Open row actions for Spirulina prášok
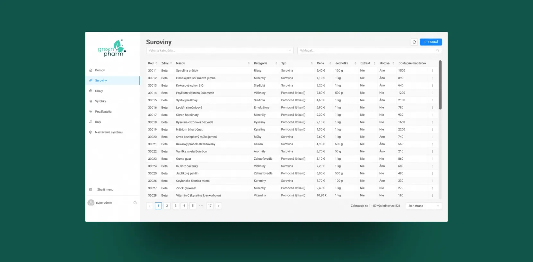The width and height of the screenshot is (533, 262). tap(432, 71)
